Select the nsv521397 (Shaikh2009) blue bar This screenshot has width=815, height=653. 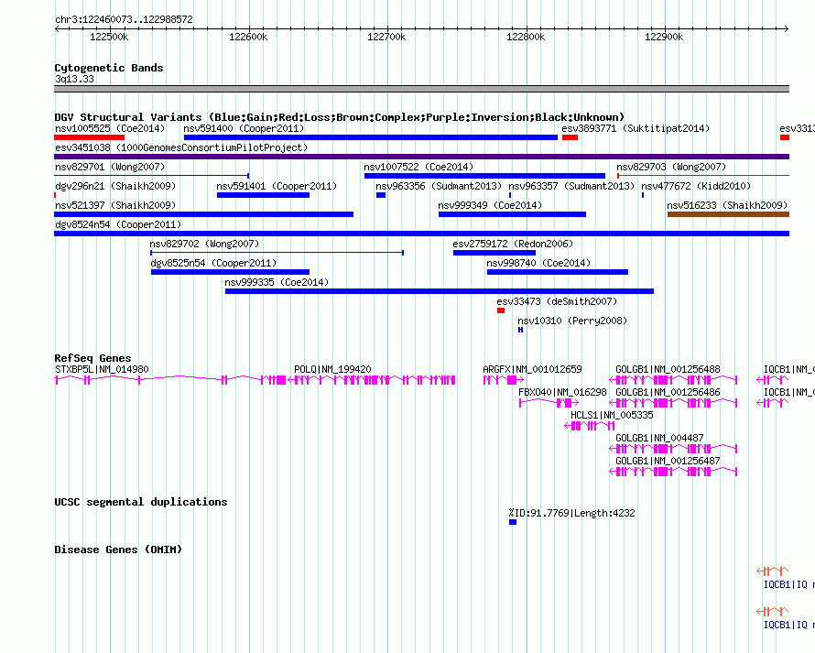(203, 214)
